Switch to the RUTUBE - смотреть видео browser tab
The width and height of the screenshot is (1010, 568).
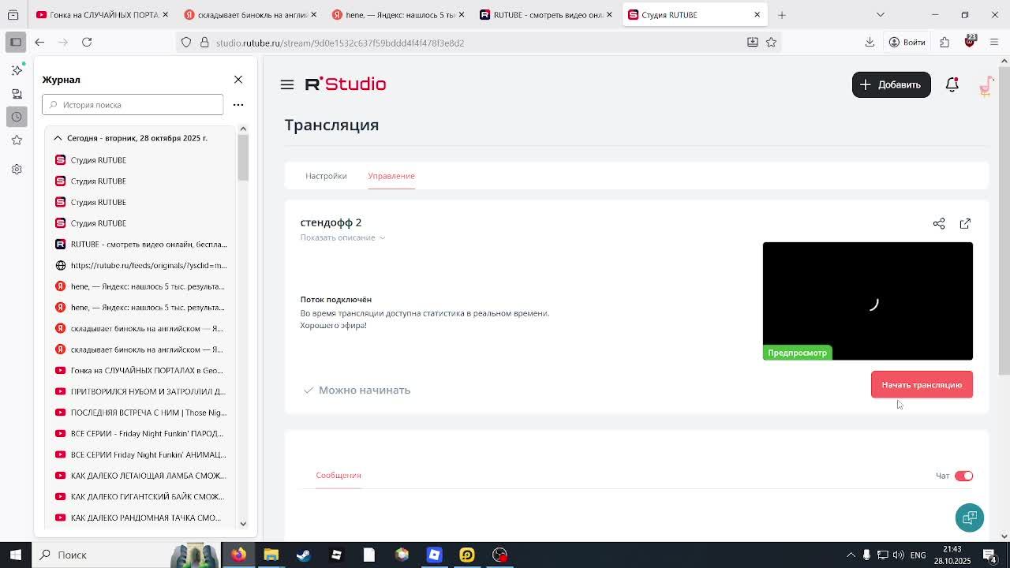pyautogui.click(x=546, y=15)
